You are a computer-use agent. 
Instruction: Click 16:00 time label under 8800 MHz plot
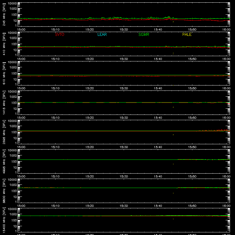coord(226,206)
